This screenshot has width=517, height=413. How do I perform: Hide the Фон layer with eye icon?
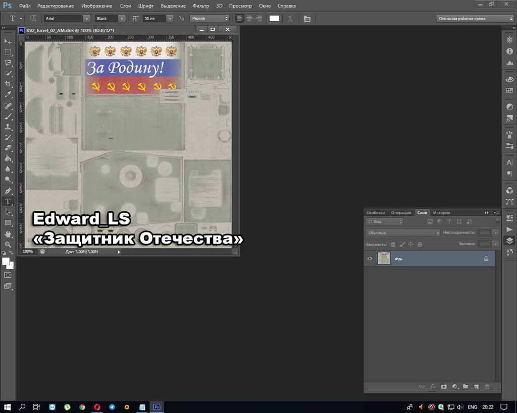tap(370, 259)
